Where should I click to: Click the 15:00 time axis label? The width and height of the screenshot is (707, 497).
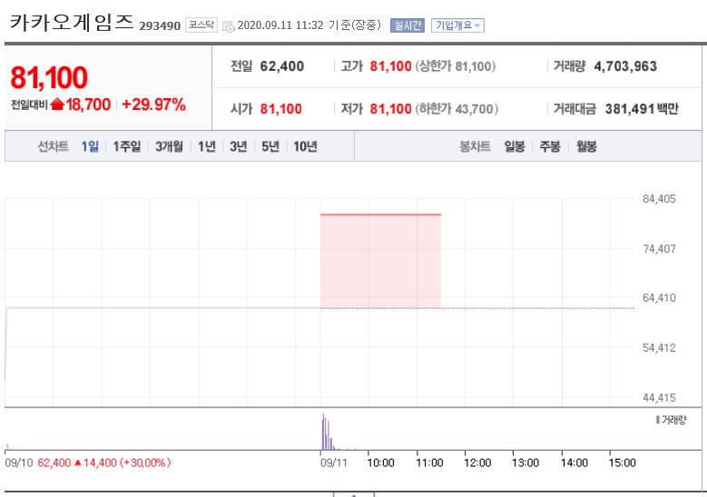click(x=623, y=462)
